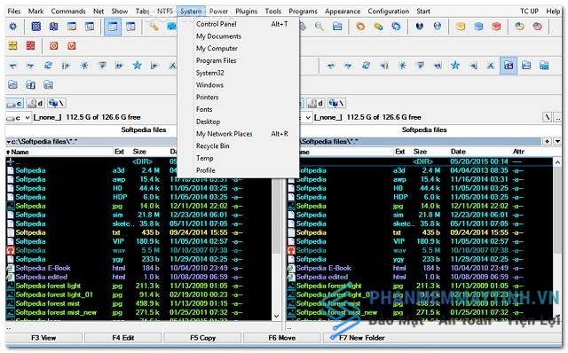This screenshot has width=568, height=353.
Task: Click the magnifying glass search icon
Action: [319, 27]
